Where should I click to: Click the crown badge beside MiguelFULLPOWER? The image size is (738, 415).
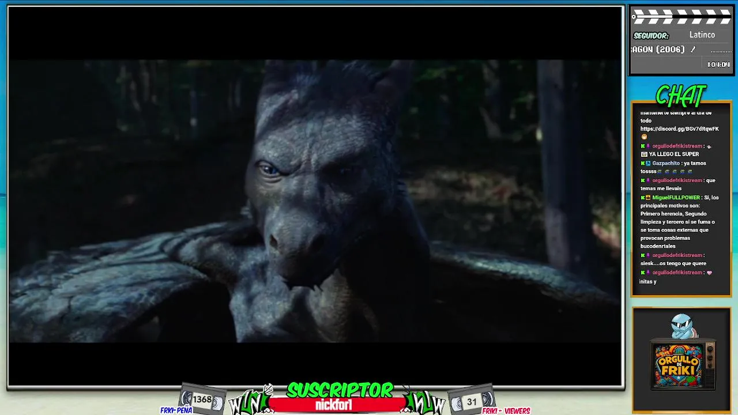[648, 198]
